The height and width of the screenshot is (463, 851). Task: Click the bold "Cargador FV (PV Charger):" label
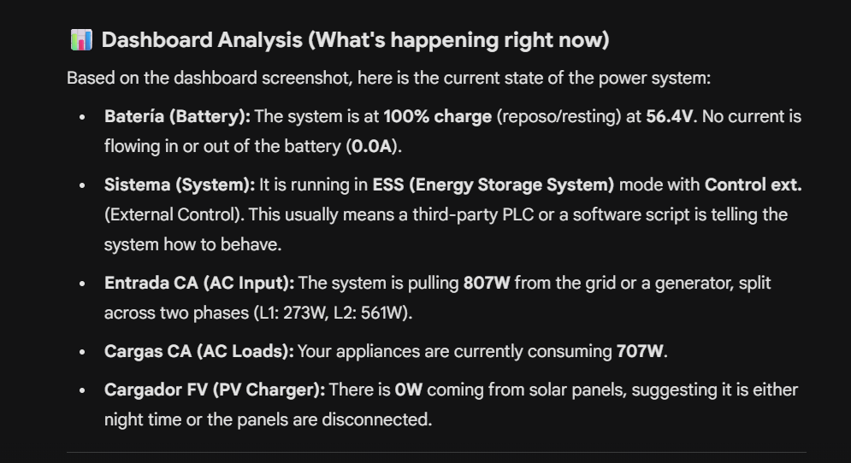pyautogui.click(x=215, y=390)
